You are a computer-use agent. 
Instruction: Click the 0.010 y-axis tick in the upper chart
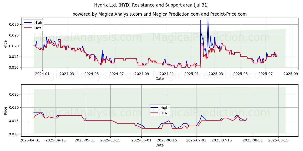(14, 67)
